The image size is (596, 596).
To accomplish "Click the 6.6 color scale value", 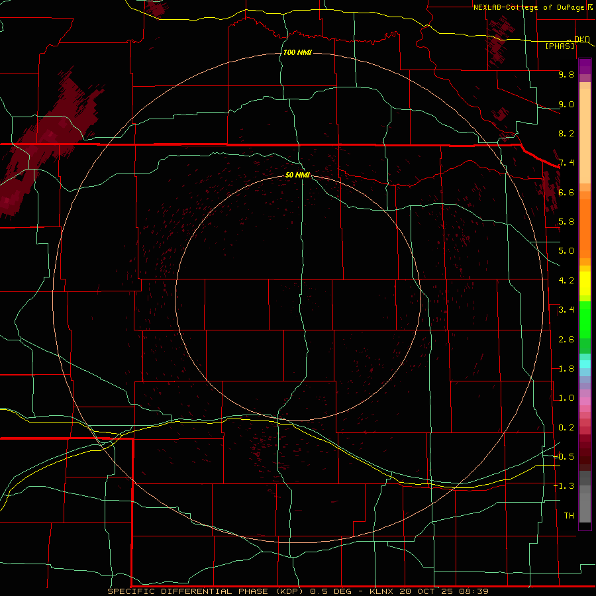I will pos(566,192).
